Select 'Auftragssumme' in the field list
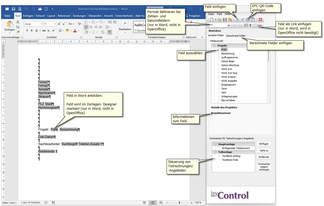The width and height of the screenshot is (324, 206). click(230, 57)
